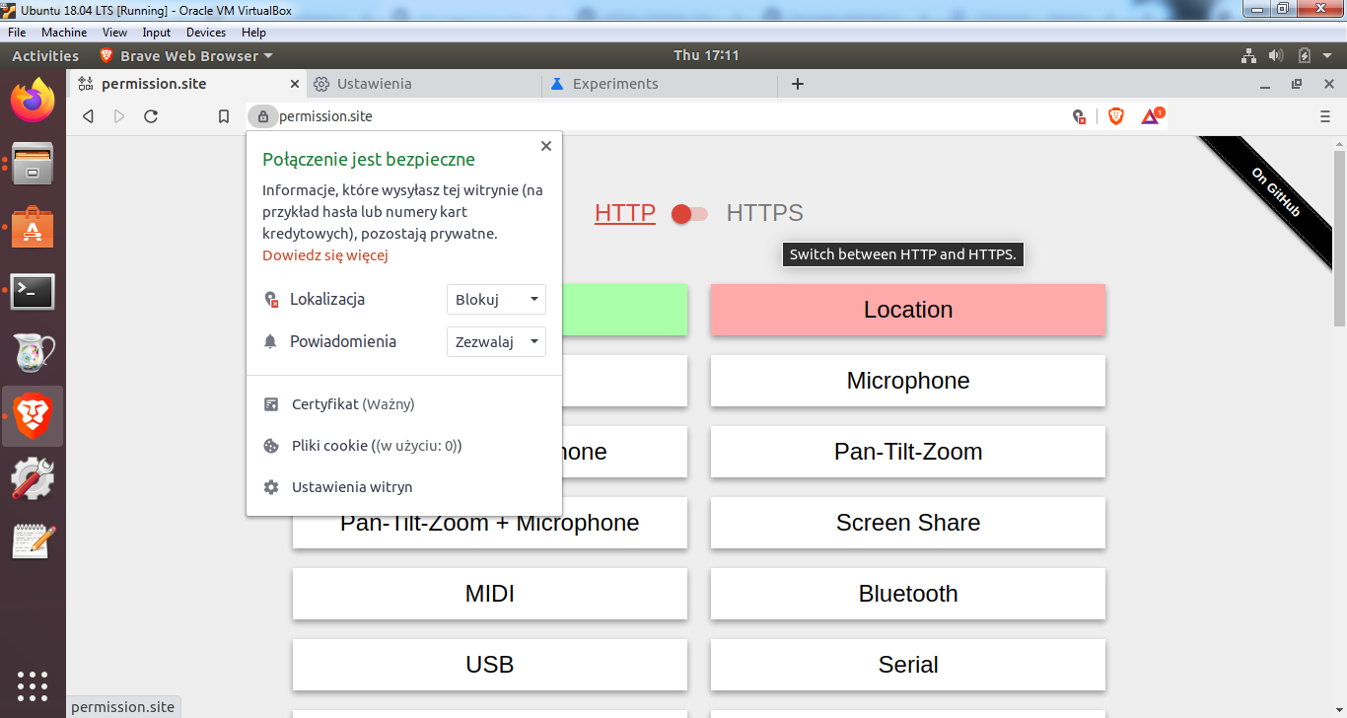Click the lock icon in address bar
This screenshot has width=1347, height=718.
tap(262, 116)
